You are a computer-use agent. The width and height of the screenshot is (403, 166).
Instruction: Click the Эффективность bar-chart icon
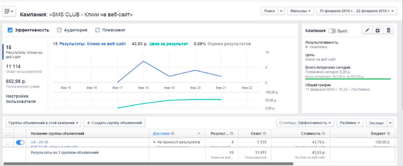point(10,30)
